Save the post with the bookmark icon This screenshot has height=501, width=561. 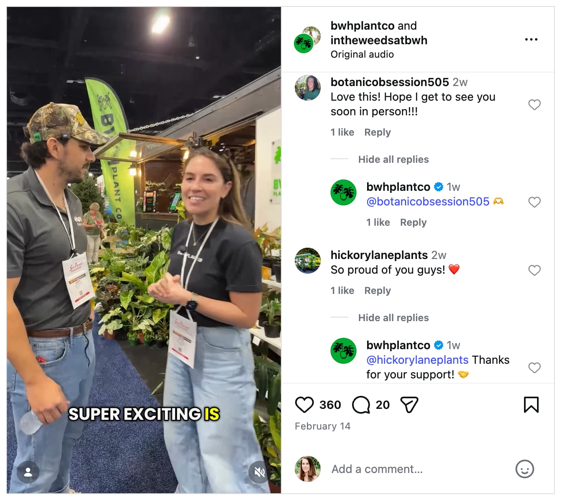pyautogui.click(x=531, y=404)
